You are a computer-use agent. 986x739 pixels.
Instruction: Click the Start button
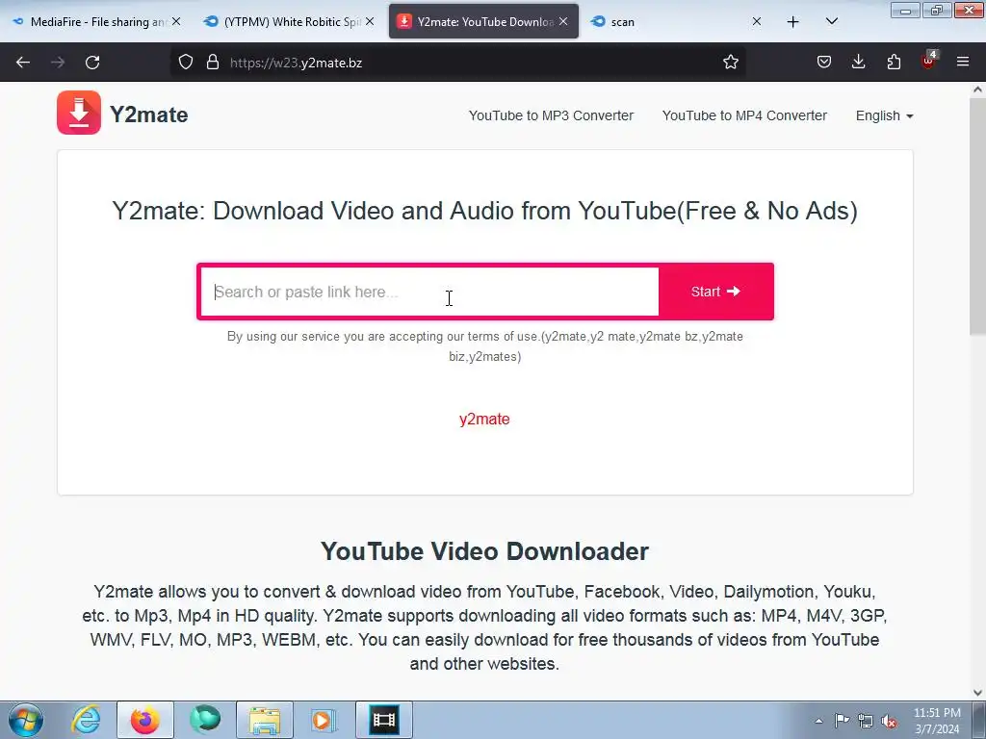tap(715, 292)
